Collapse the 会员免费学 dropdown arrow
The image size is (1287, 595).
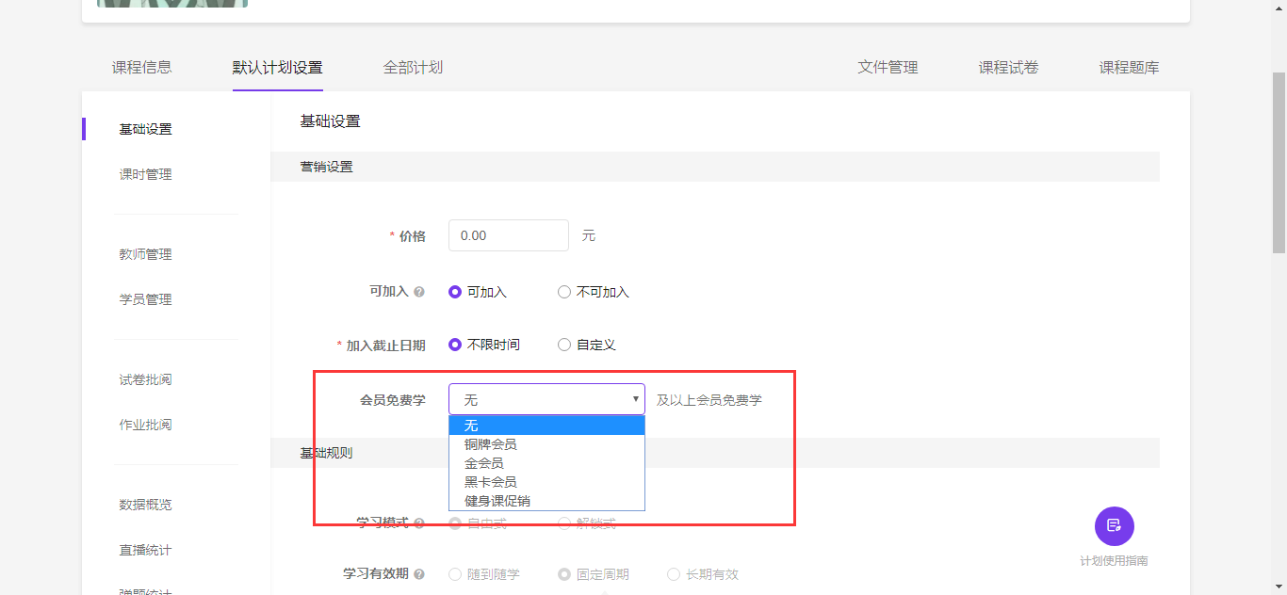pos(635,399)
